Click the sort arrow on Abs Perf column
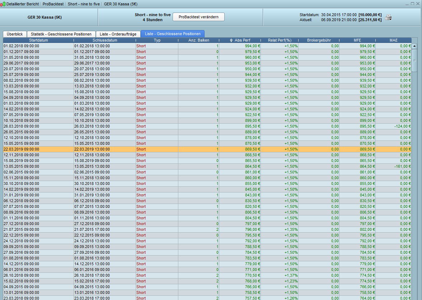Viewport: 422px width, 300px height. tap(231, 40)
